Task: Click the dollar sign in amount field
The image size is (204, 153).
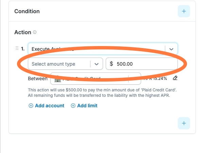Action: (x=112, y=64)
